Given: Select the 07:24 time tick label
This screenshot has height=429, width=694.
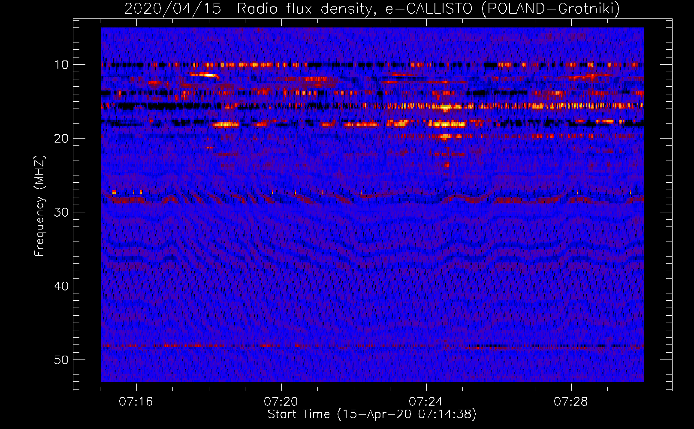Looking at the screenshot, I should 426,402.
